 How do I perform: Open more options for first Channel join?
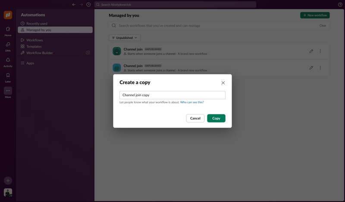(x=320, y=51)
